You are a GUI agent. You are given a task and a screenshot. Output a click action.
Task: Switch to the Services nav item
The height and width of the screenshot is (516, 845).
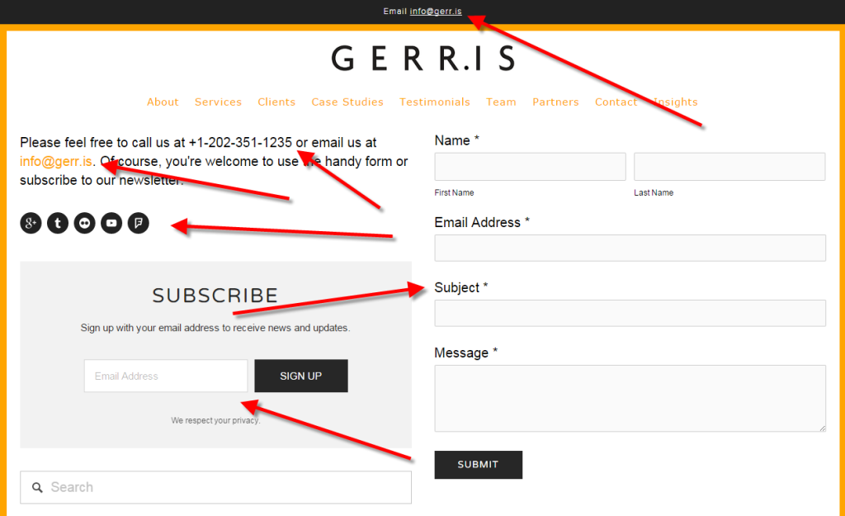pyautogui.click(x=218, y=102)
